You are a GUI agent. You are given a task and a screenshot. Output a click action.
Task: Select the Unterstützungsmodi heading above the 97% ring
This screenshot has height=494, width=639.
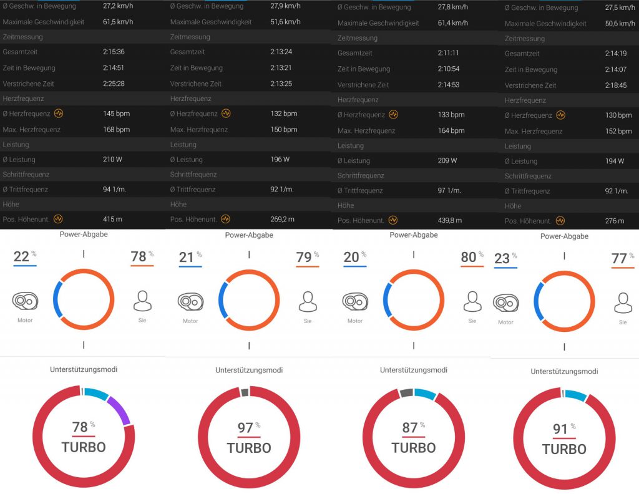pyautogui.click(x=248, y=370)
